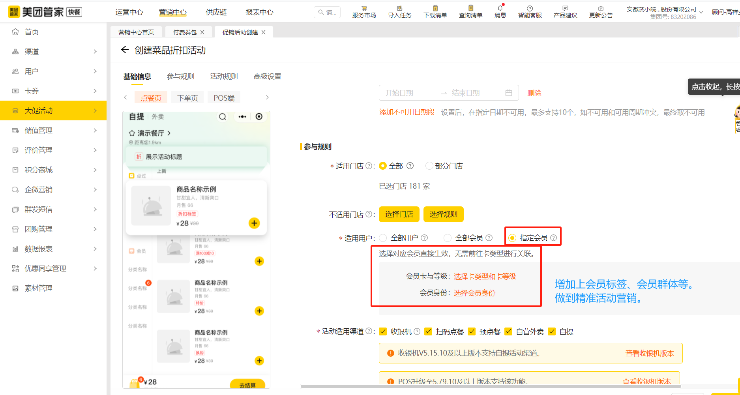Uncheck the 扫码点餐 channel checkbox

[x=428, y=331]
